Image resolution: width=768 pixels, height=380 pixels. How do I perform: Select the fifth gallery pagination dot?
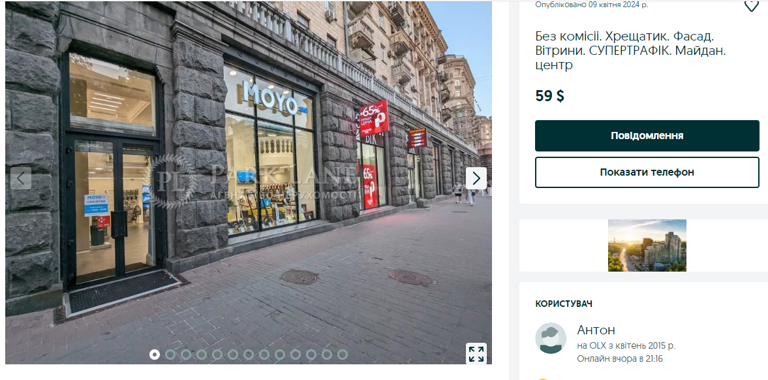(217, 354)
